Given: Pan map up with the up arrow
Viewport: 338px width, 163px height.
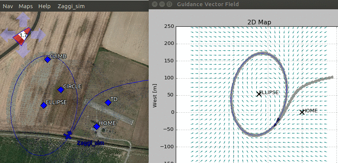Looking at the screenshot, I should tap(23, 19).
